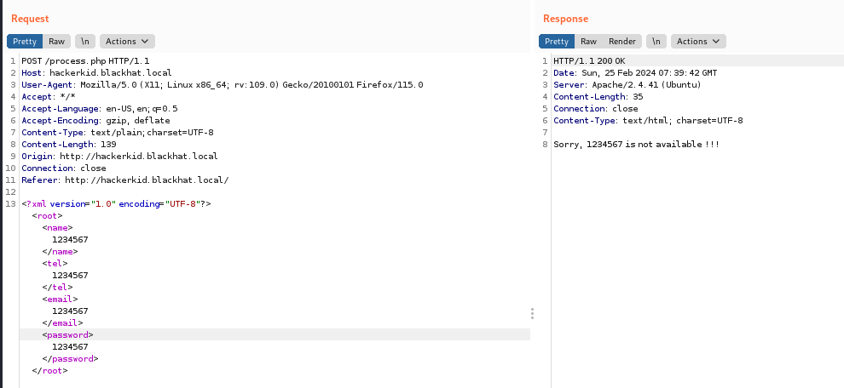
Task: Open the Request Actions dropdown
Action: pyautogui.click(x=127, y=42)
